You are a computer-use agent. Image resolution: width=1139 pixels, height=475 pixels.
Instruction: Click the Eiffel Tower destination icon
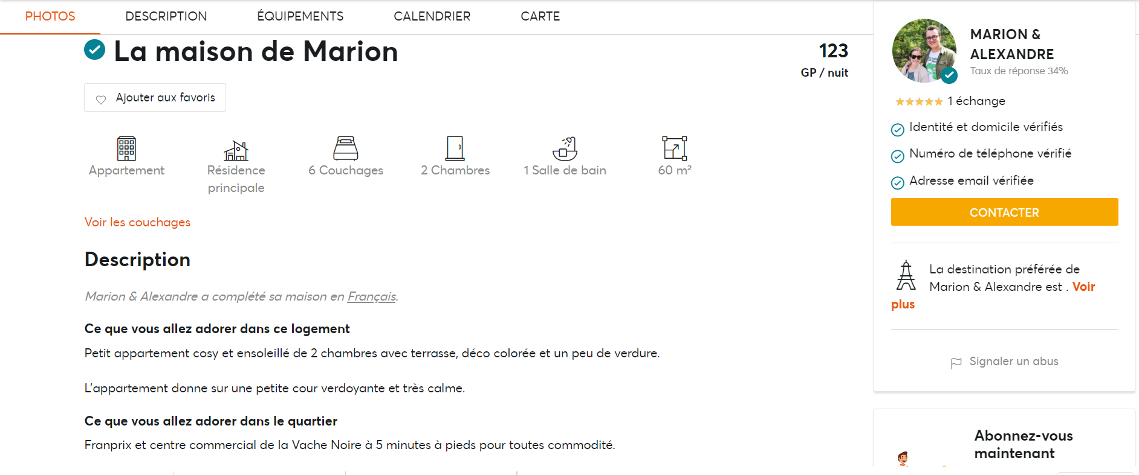coord(906,276)
